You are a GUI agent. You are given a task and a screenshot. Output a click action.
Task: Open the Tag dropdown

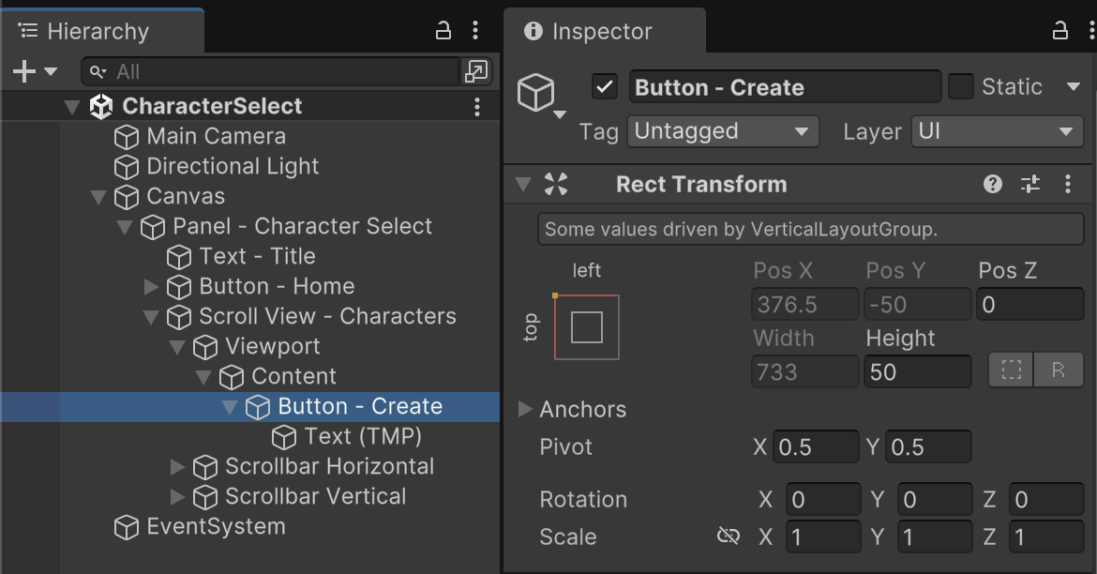tap(722, 131)
